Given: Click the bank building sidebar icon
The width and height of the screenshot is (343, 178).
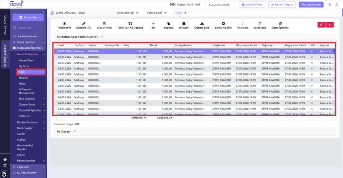Looking at the screenshot, I should coord(5,165).
